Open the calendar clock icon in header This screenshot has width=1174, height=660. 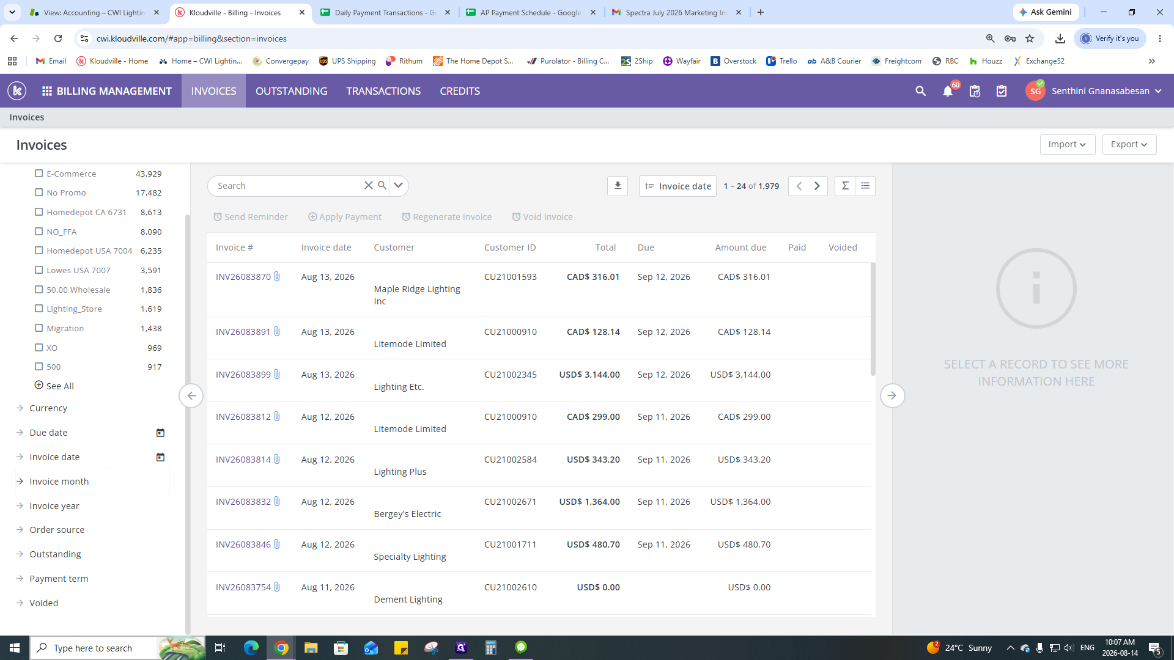pos(975,91)
